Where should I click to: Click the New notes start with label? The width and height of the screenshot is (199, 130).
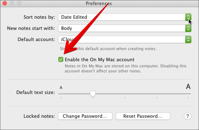pyautogui.click(x=31, y=28)
